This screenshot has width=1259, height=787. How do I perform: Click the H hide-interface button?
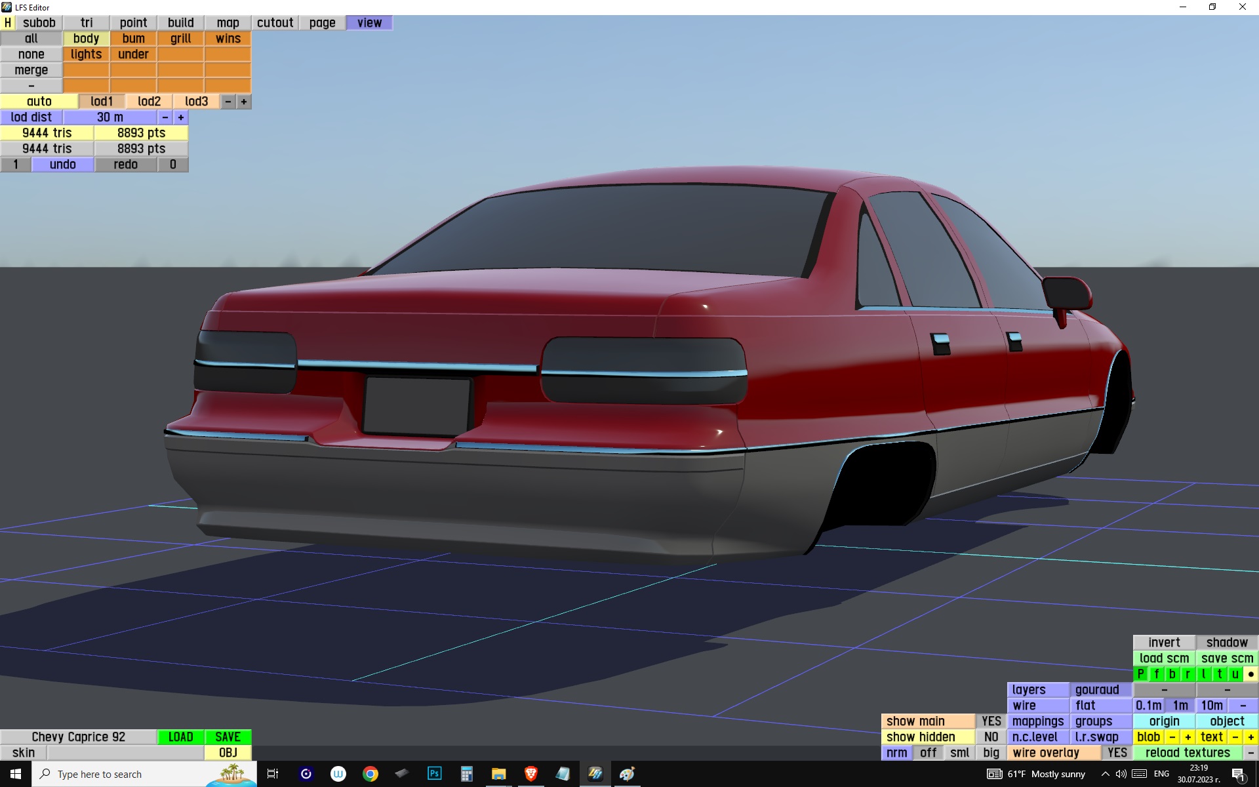(7, 22)
